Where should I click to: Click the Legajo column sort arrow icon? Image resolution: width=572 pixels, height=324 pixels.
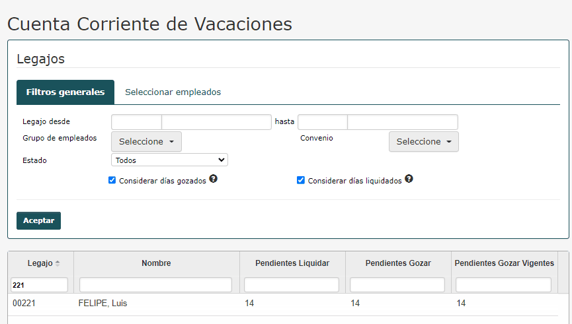(58, 263)
